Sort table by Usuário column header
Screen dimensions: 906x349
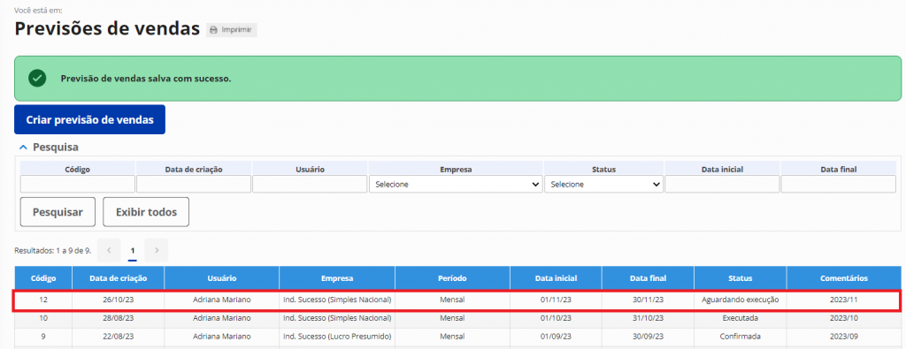pyautogui.click(x=222, y=278)
